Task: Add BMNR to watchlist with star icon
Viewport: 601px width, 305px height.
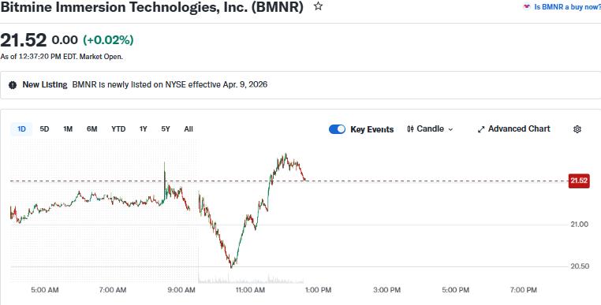Action: (x=318, y=6)
